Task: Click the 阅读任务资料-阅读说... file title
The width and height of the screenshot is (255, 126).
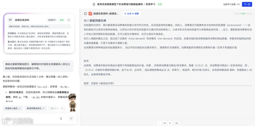Action: (106, 14)
